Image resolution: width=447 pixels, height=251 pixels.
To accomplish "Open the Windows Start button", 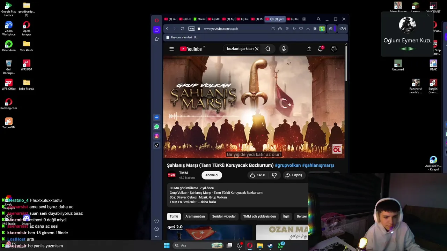I will pos(167,245).
